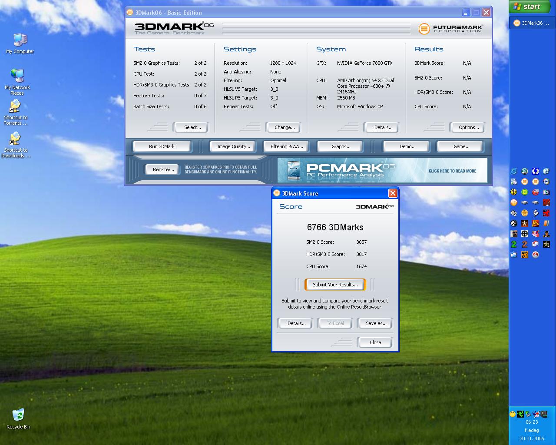
Task: Click the gold disc quick launch icon
Action: tap(525, 213)
